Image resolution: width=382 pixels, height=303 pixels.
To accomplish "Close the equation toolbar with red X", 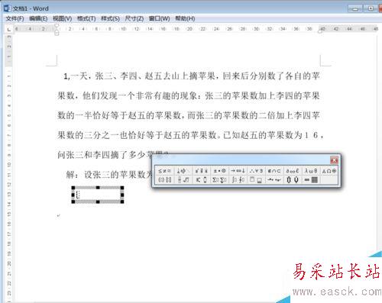I will 334,160.
